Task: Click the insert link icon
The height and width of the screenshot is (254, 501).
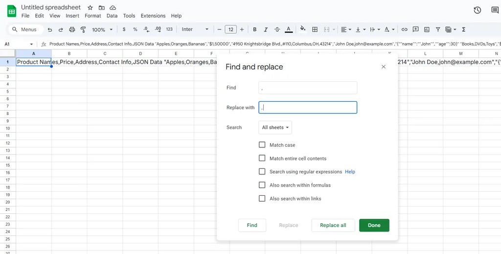Action: pos(404,29)
